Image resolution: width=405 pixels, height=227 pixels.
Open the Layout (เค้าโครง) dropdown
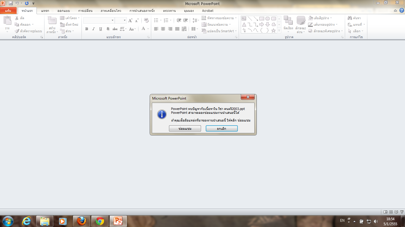pos(69,18)
